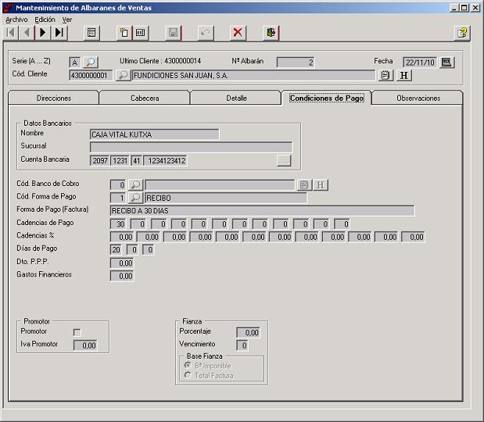Click the H button beside client name

pos(404,75)
